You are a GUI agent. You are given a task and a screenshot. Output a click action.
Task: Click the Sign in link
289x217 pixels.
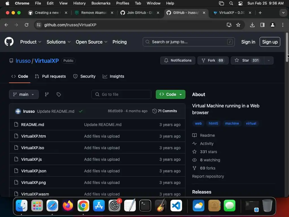tap(248, 42)
